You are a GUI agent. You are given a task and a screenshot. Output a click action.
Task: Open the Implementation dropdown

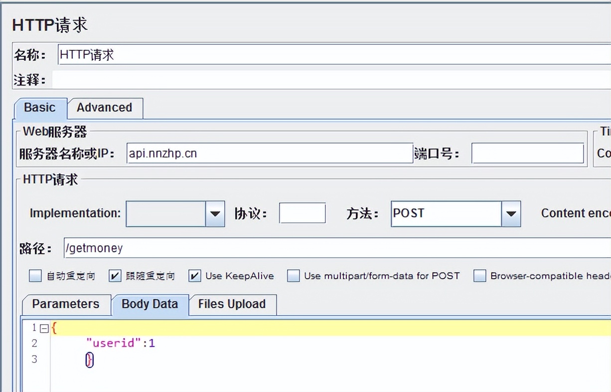tap(215, 213)
